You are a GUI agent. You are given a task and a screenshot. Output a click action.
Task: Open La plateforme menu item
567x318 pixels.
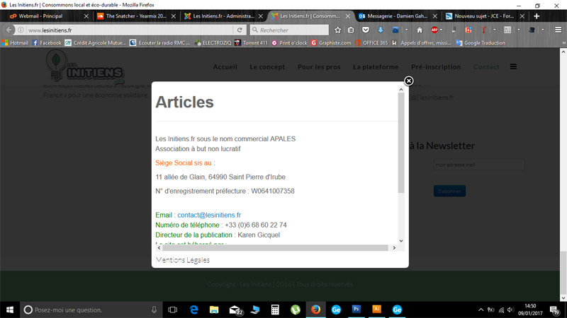tap(376, 66)
